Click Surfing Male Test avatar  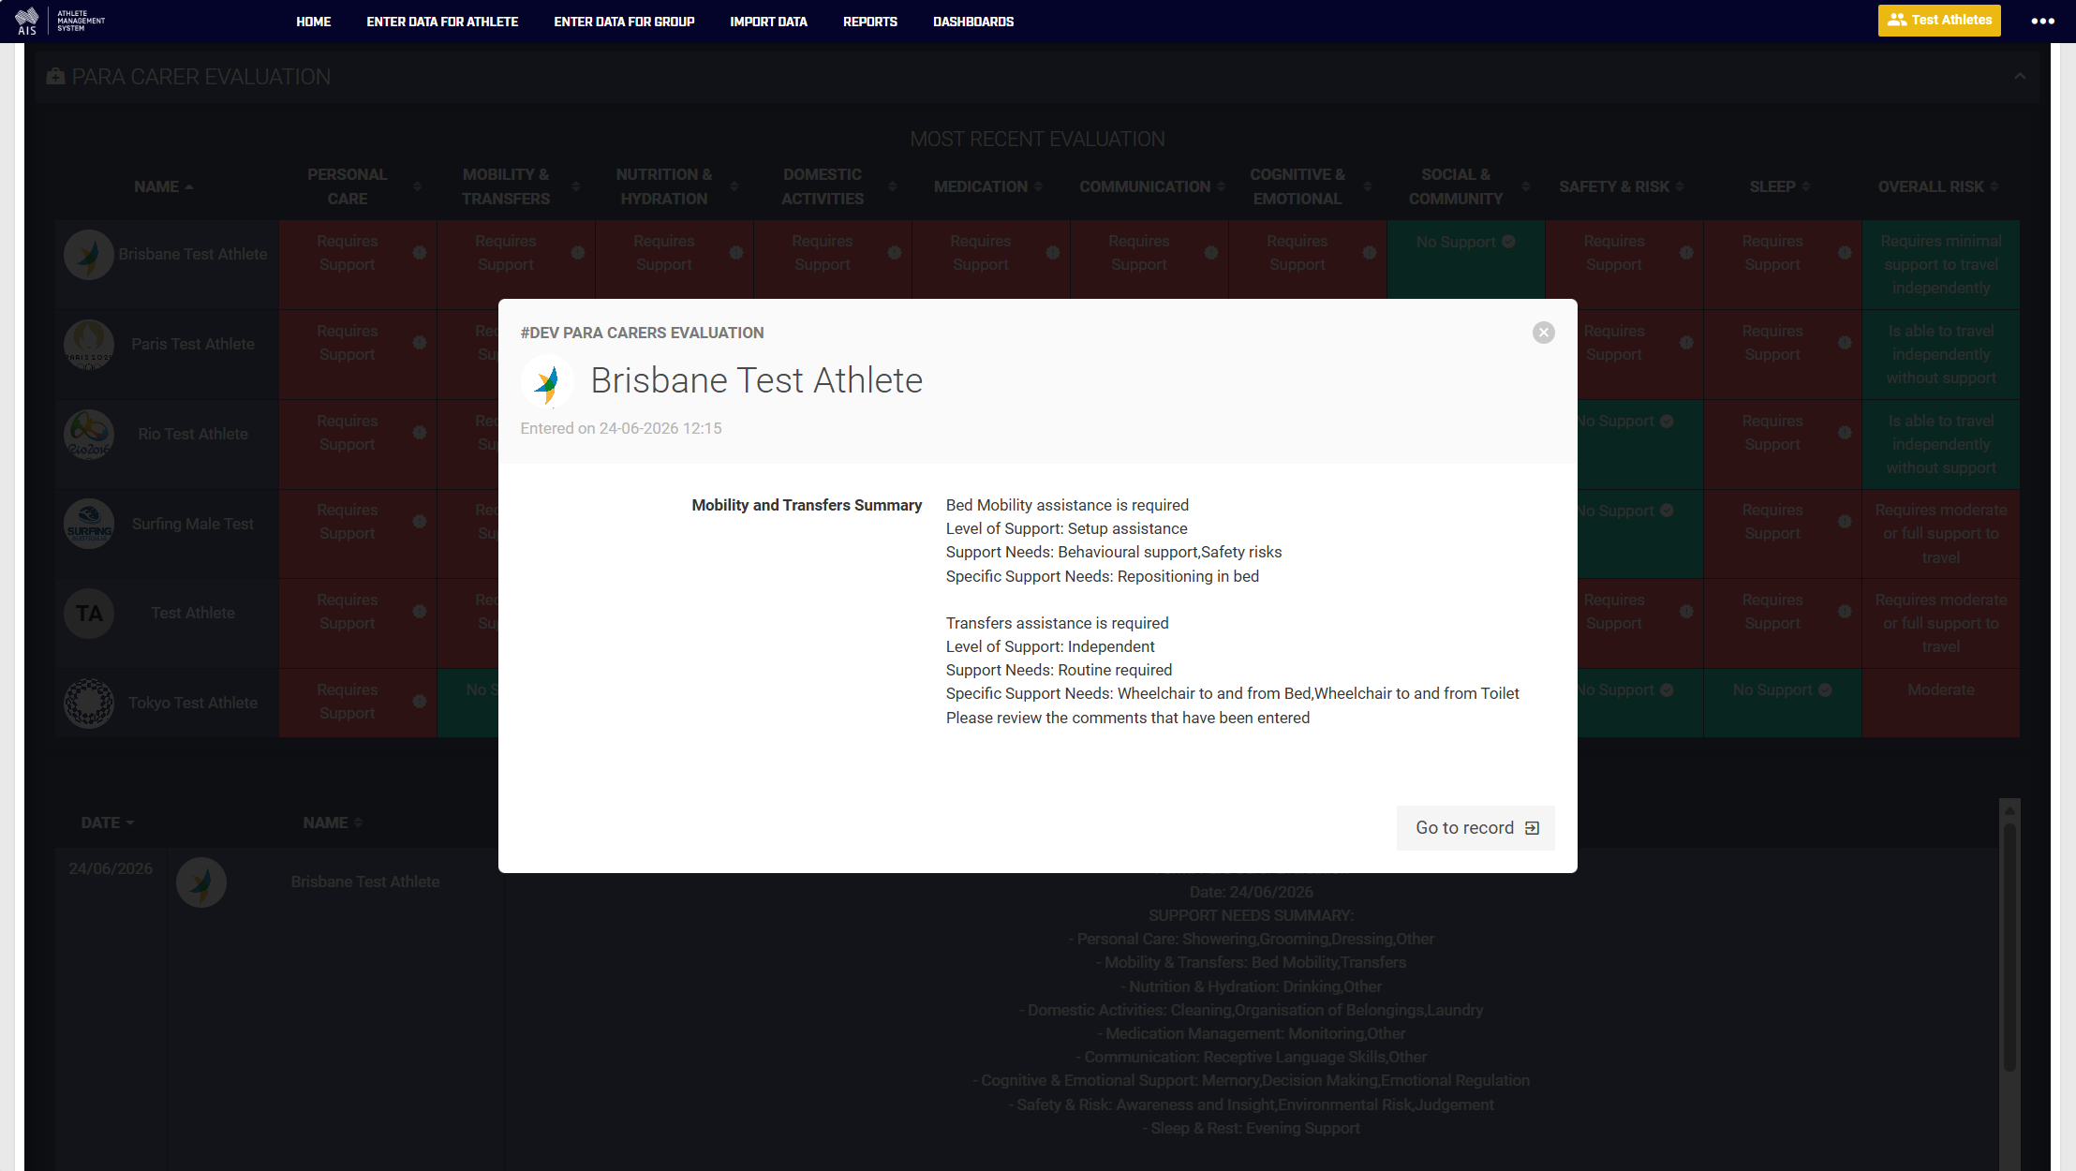coord(89,524)
